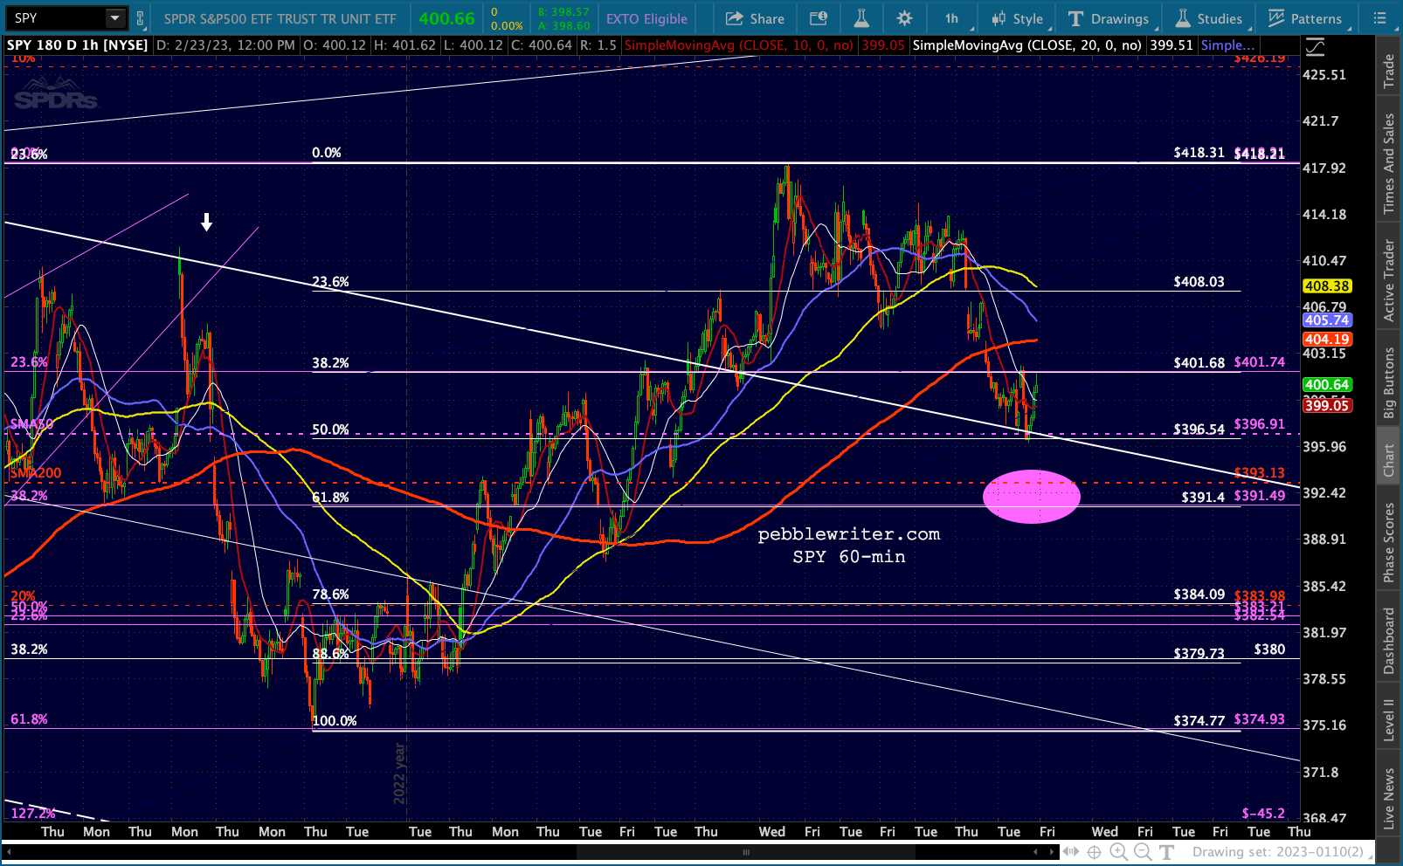Image resolution: width=1403 pixels, height=866 pixels.
Task: Click the $374.77 Fibonacci level label
Action: [1199, 720]
